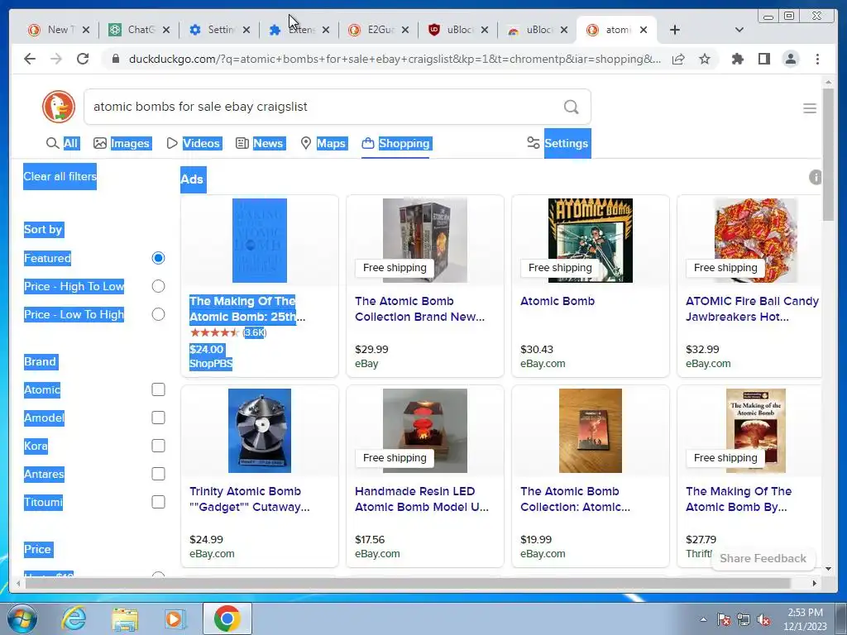The image size is (847, 635).
Task: Click the Chrome taskbar icon
Action: tap(227, 618)
